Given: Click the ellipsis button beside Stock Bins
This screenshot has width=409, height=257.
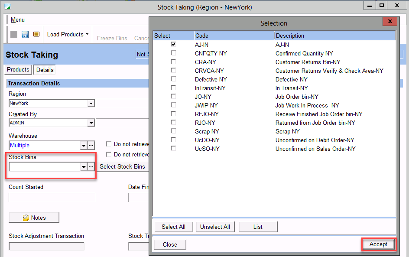Looking at the screenshot, I should click(x=91, y=167).
